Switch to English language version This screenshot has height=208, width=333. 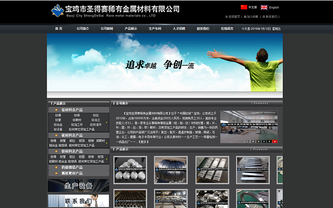click(274, 7)
